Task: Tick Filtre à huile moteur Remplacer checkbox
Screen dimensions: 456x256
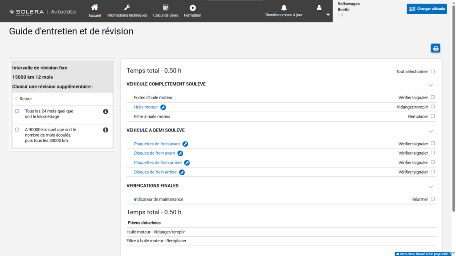Action: click(x=433, y=116)
